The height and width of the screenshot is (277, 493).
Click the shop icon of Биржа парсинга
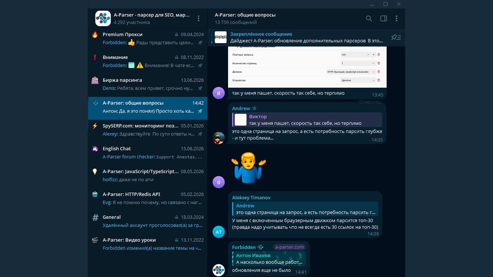(x=95, y=80)
